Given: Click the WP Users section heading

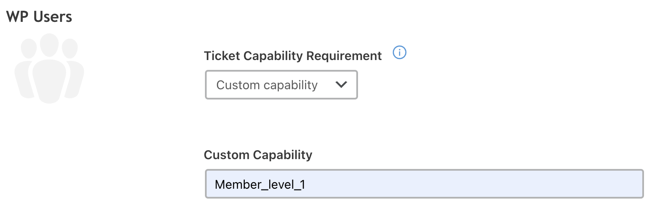Looking at the screenshot, I should tap(39, 17).
